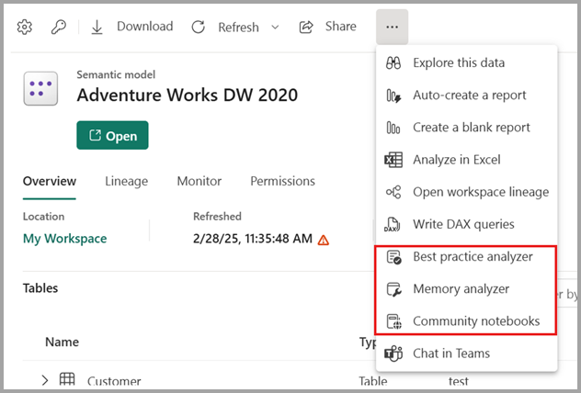Image resolution: width=581 pixels, height=393 pixels.
Task: Click the refreshed timestamp 2/28/25, 11:35:48 AM
Action: pos(253,239)
